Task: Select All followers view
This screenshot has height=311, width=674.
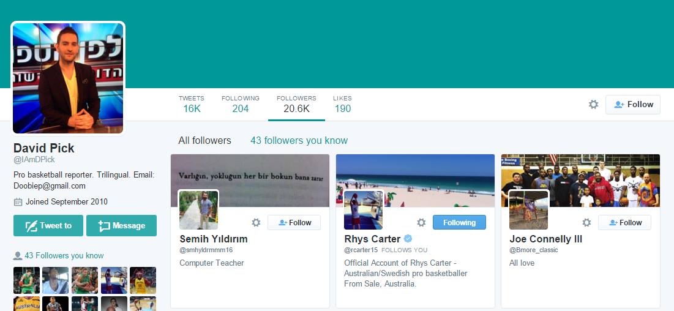Action: click(x=204, y=141)
